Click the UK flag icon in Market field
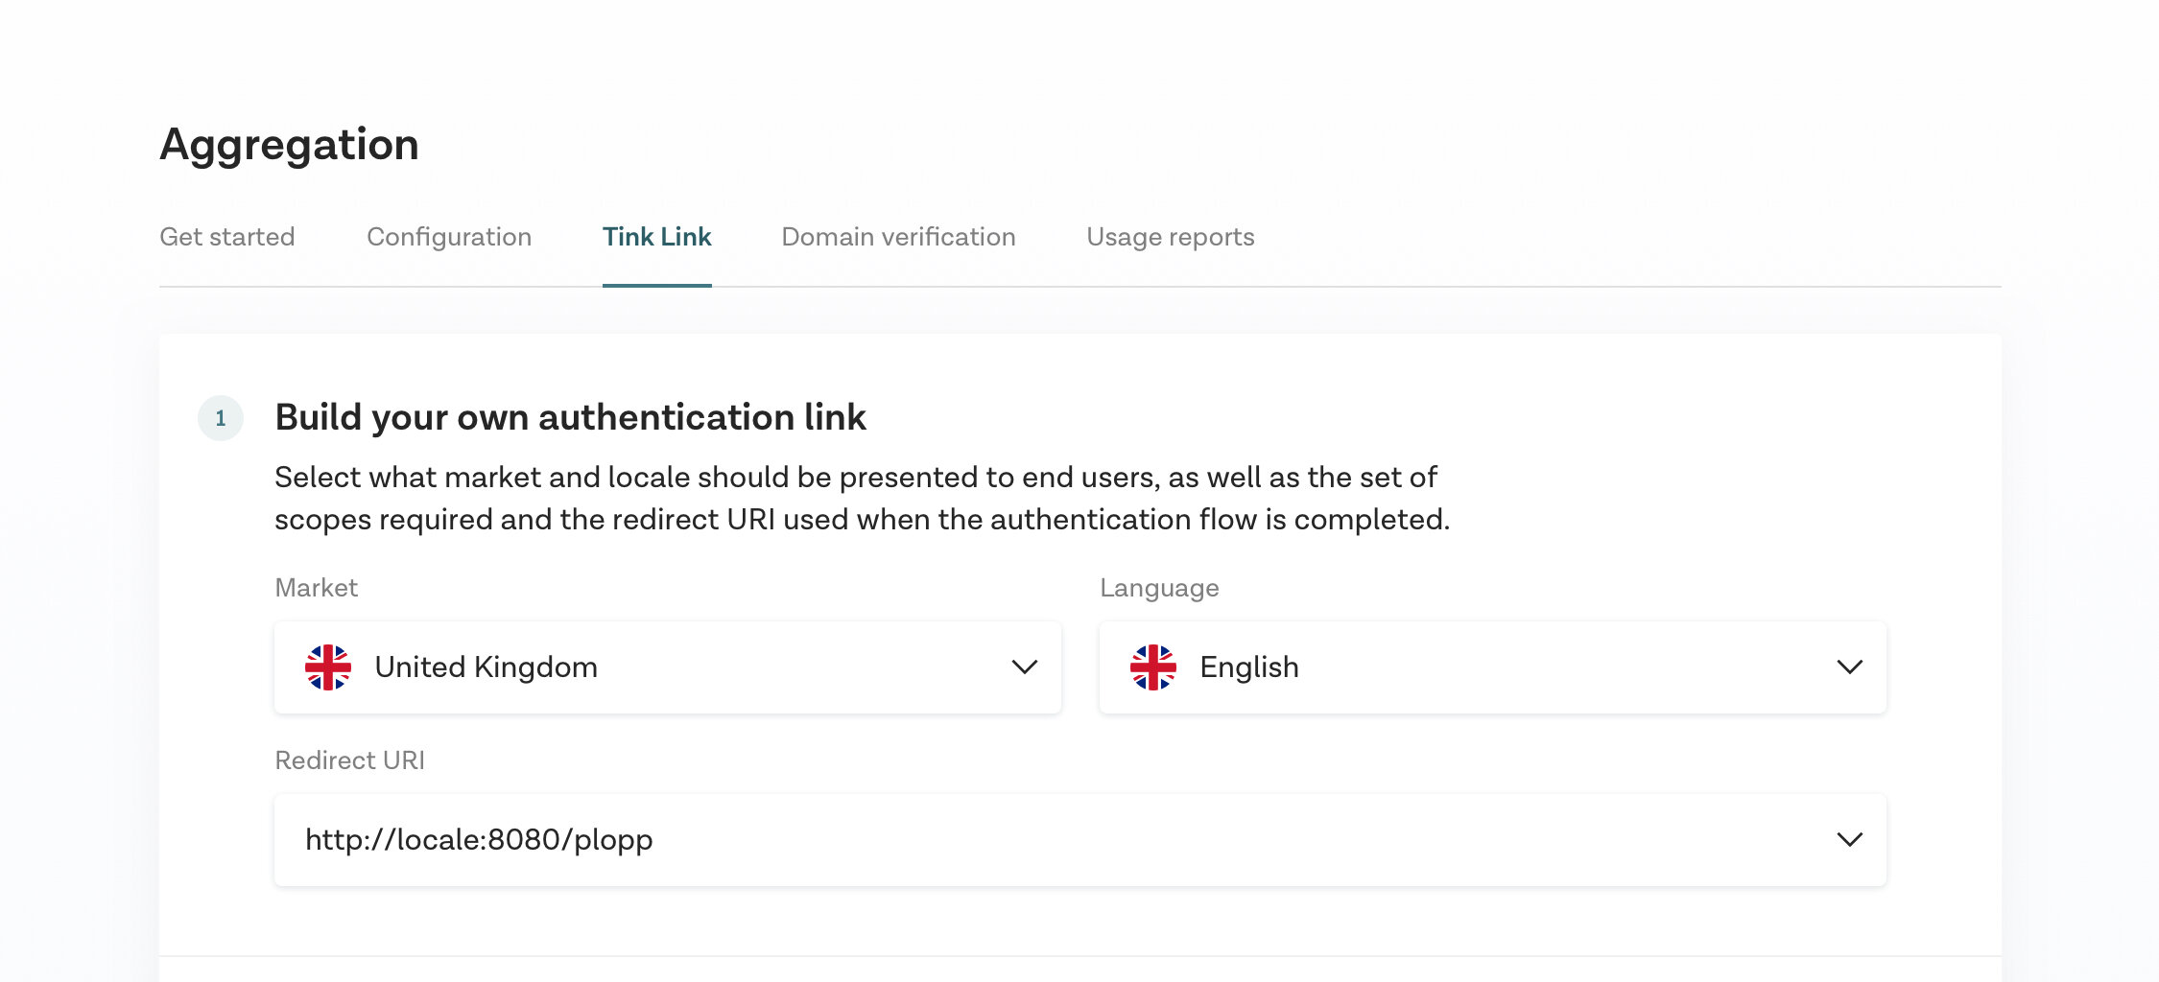This screenshot has height=982, width=2159. click(328, 666)
